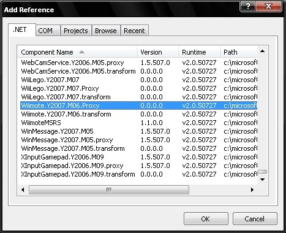Select WebCamService.Y2006.M05.transform row

pos(138,71)
